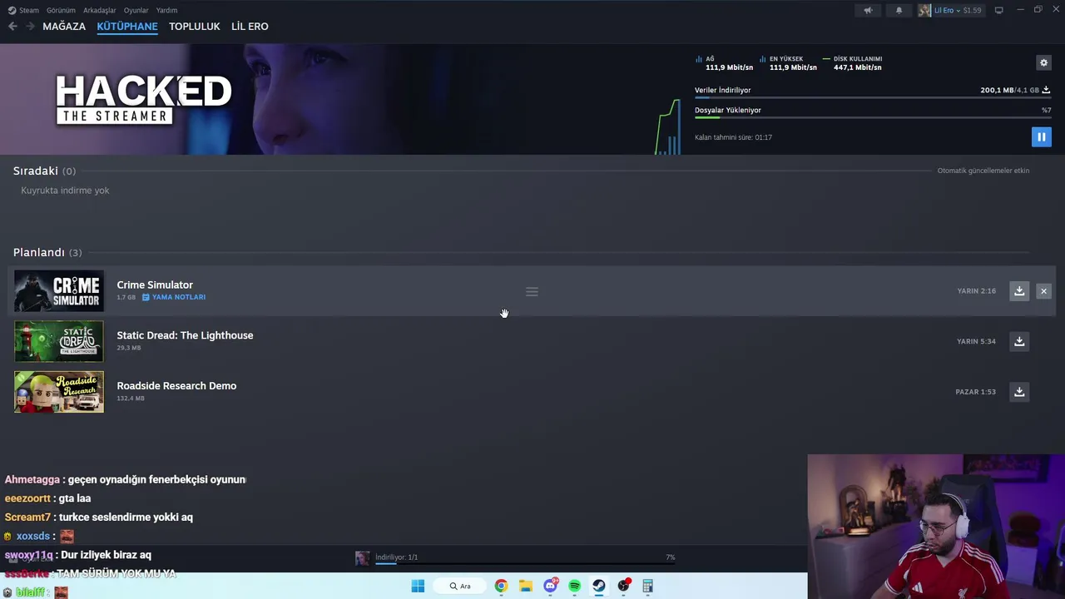The width and height of the screenshot is (1065, 599).
Task: Go to the LİL ERO tab
Action: [250, 27]
